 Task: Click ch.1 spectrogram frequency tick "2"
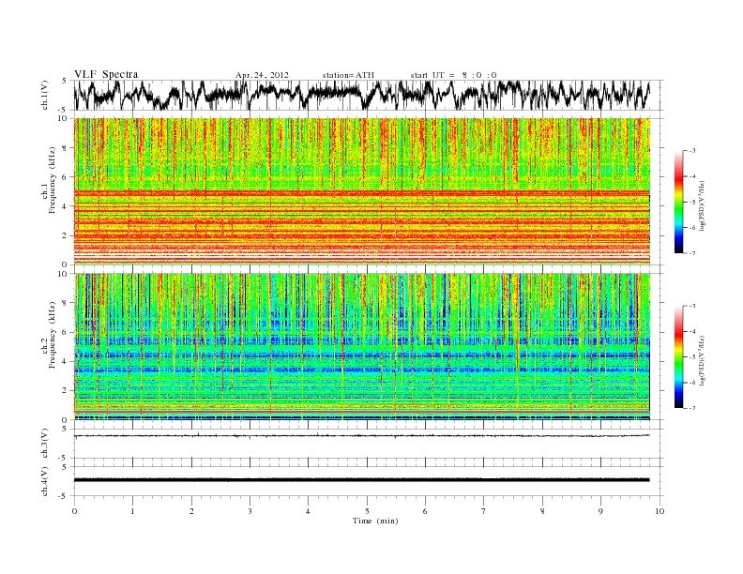[x=66, y=235]
